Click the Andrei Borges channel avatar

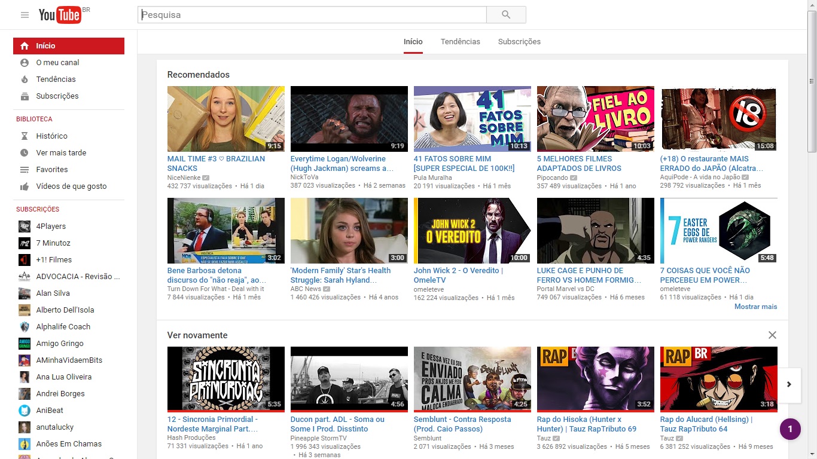click(25, 394)
